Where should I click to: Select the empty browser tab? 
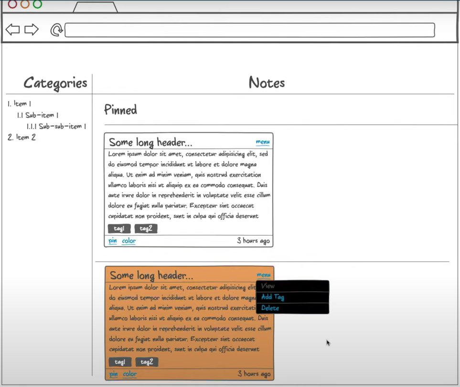click(x=96, y=7)
